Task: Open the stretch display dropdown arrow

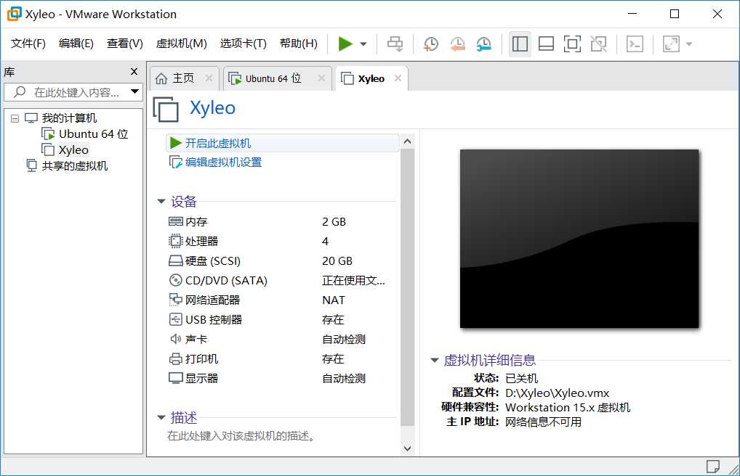Action: tap(689, 44)
